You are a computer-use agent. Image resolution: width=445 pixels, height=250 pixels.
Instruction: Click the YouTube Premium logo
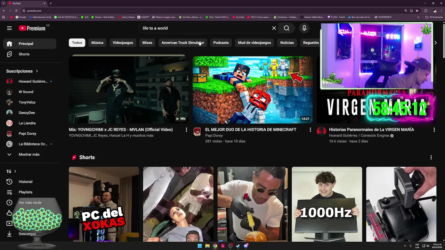tap(32, 28)
